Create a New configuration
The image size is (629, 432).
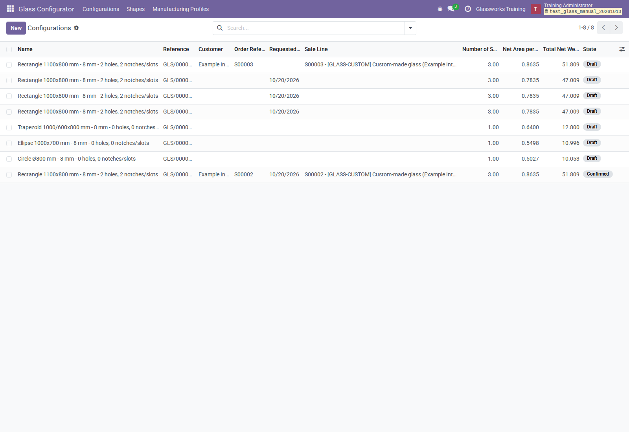tap(16, 28)
